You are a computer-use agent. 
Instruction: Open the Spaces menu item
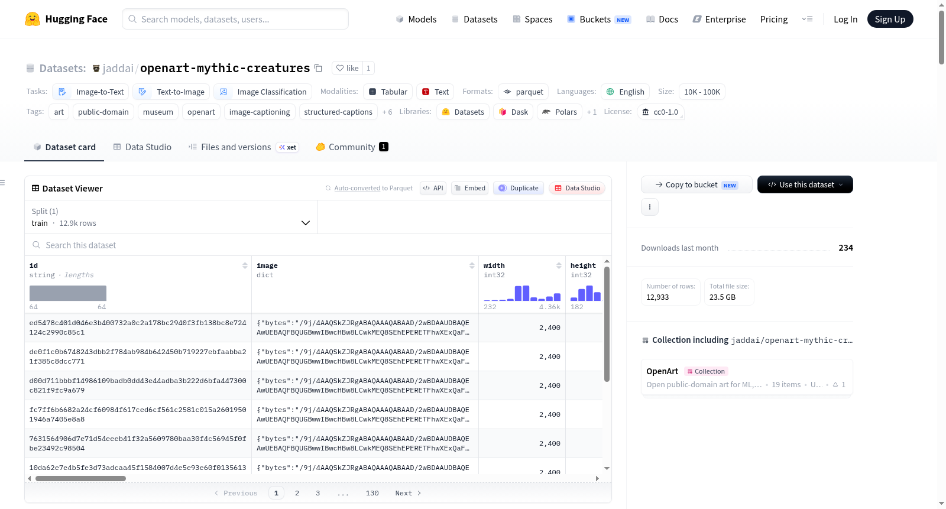click(x=533, y=19)
